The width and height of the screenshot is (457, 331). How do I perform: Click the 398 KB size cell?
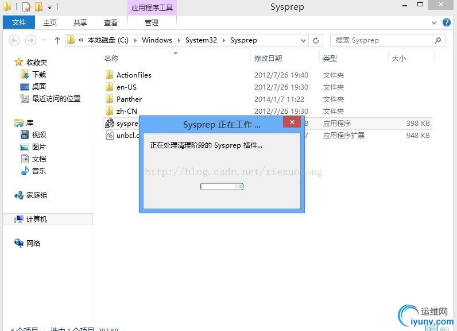(x=418, y=124)
